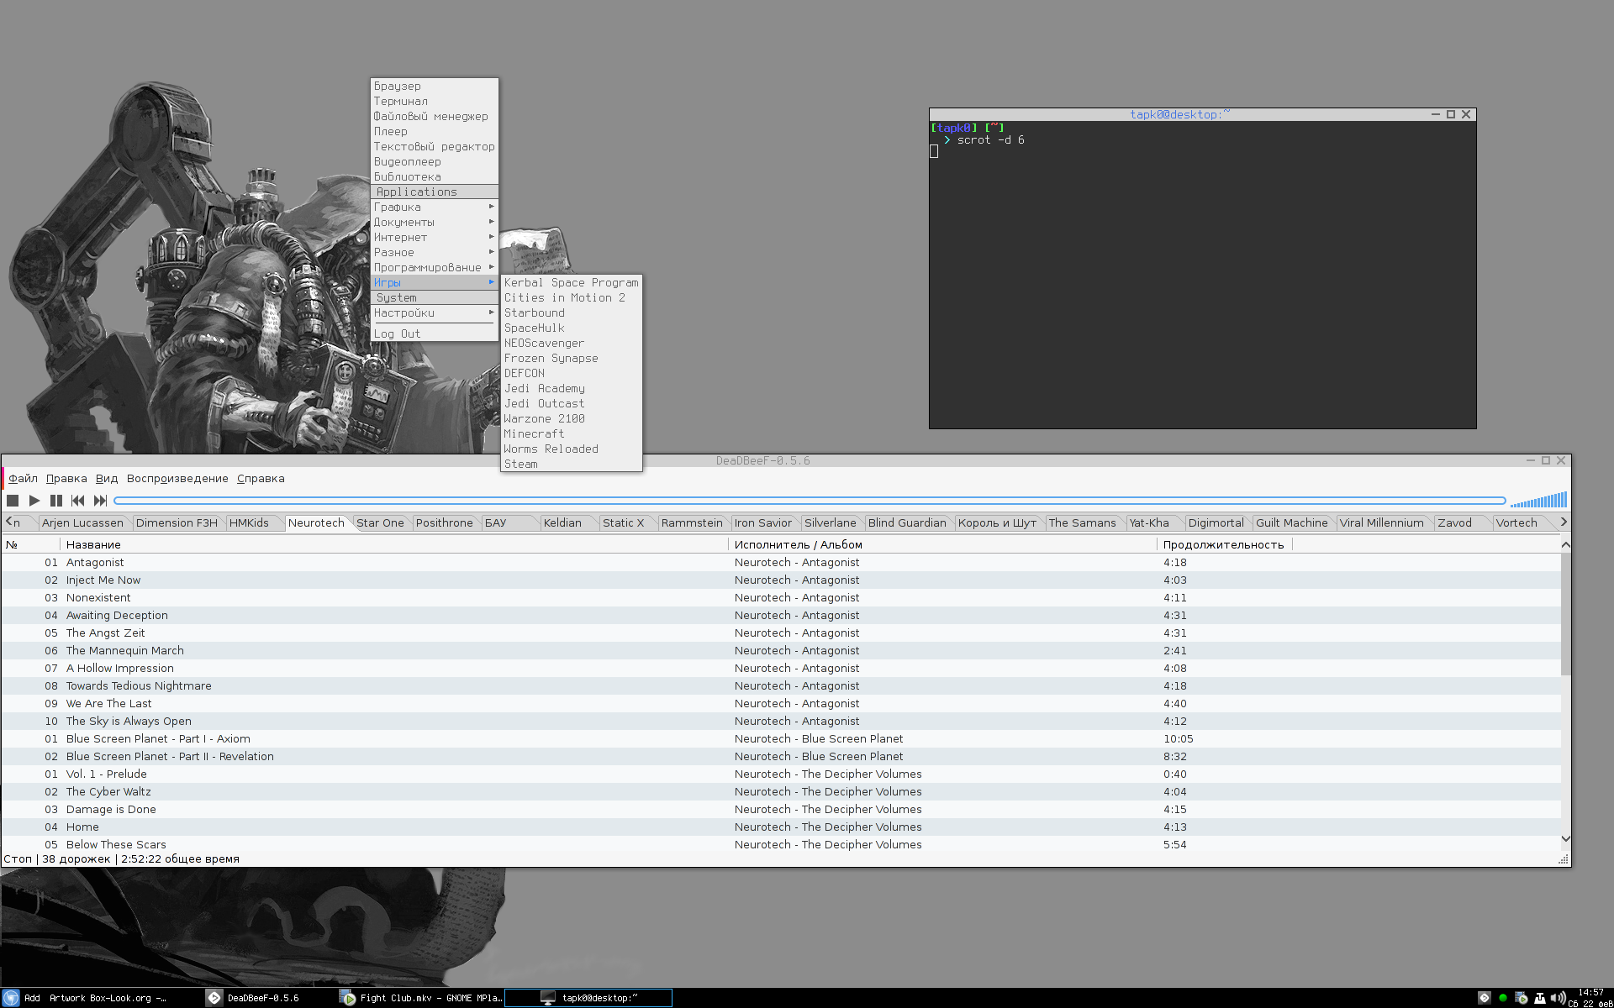Click the № column header
The image size is (1614, 1008).
coord(32,544)
